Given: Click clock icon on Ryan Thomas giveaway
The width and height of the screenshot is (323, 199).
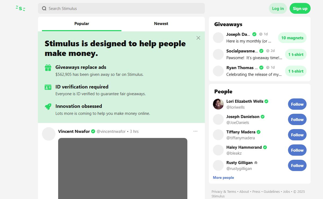Looking at the screenshot, I should point(268,67).
